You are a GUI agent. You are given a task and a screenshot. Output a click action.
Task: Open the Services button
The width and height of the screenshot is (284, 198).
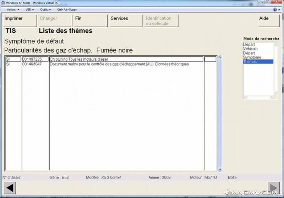pyautogui.click(x=126, y=21)
